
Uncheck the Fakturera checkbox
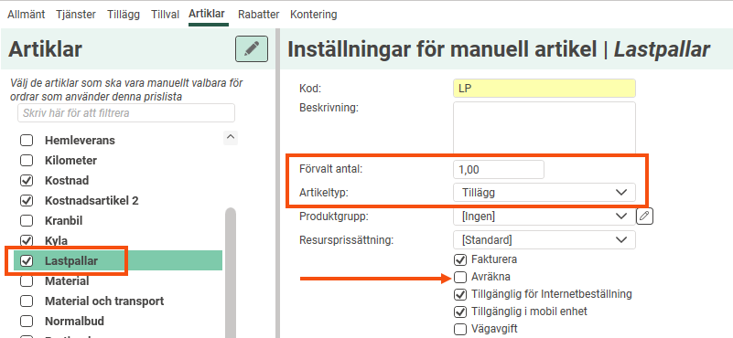point(460,259)
